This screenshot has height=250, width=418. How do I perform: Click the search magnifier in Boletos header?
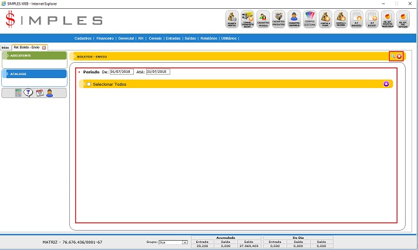coord(393,56)
